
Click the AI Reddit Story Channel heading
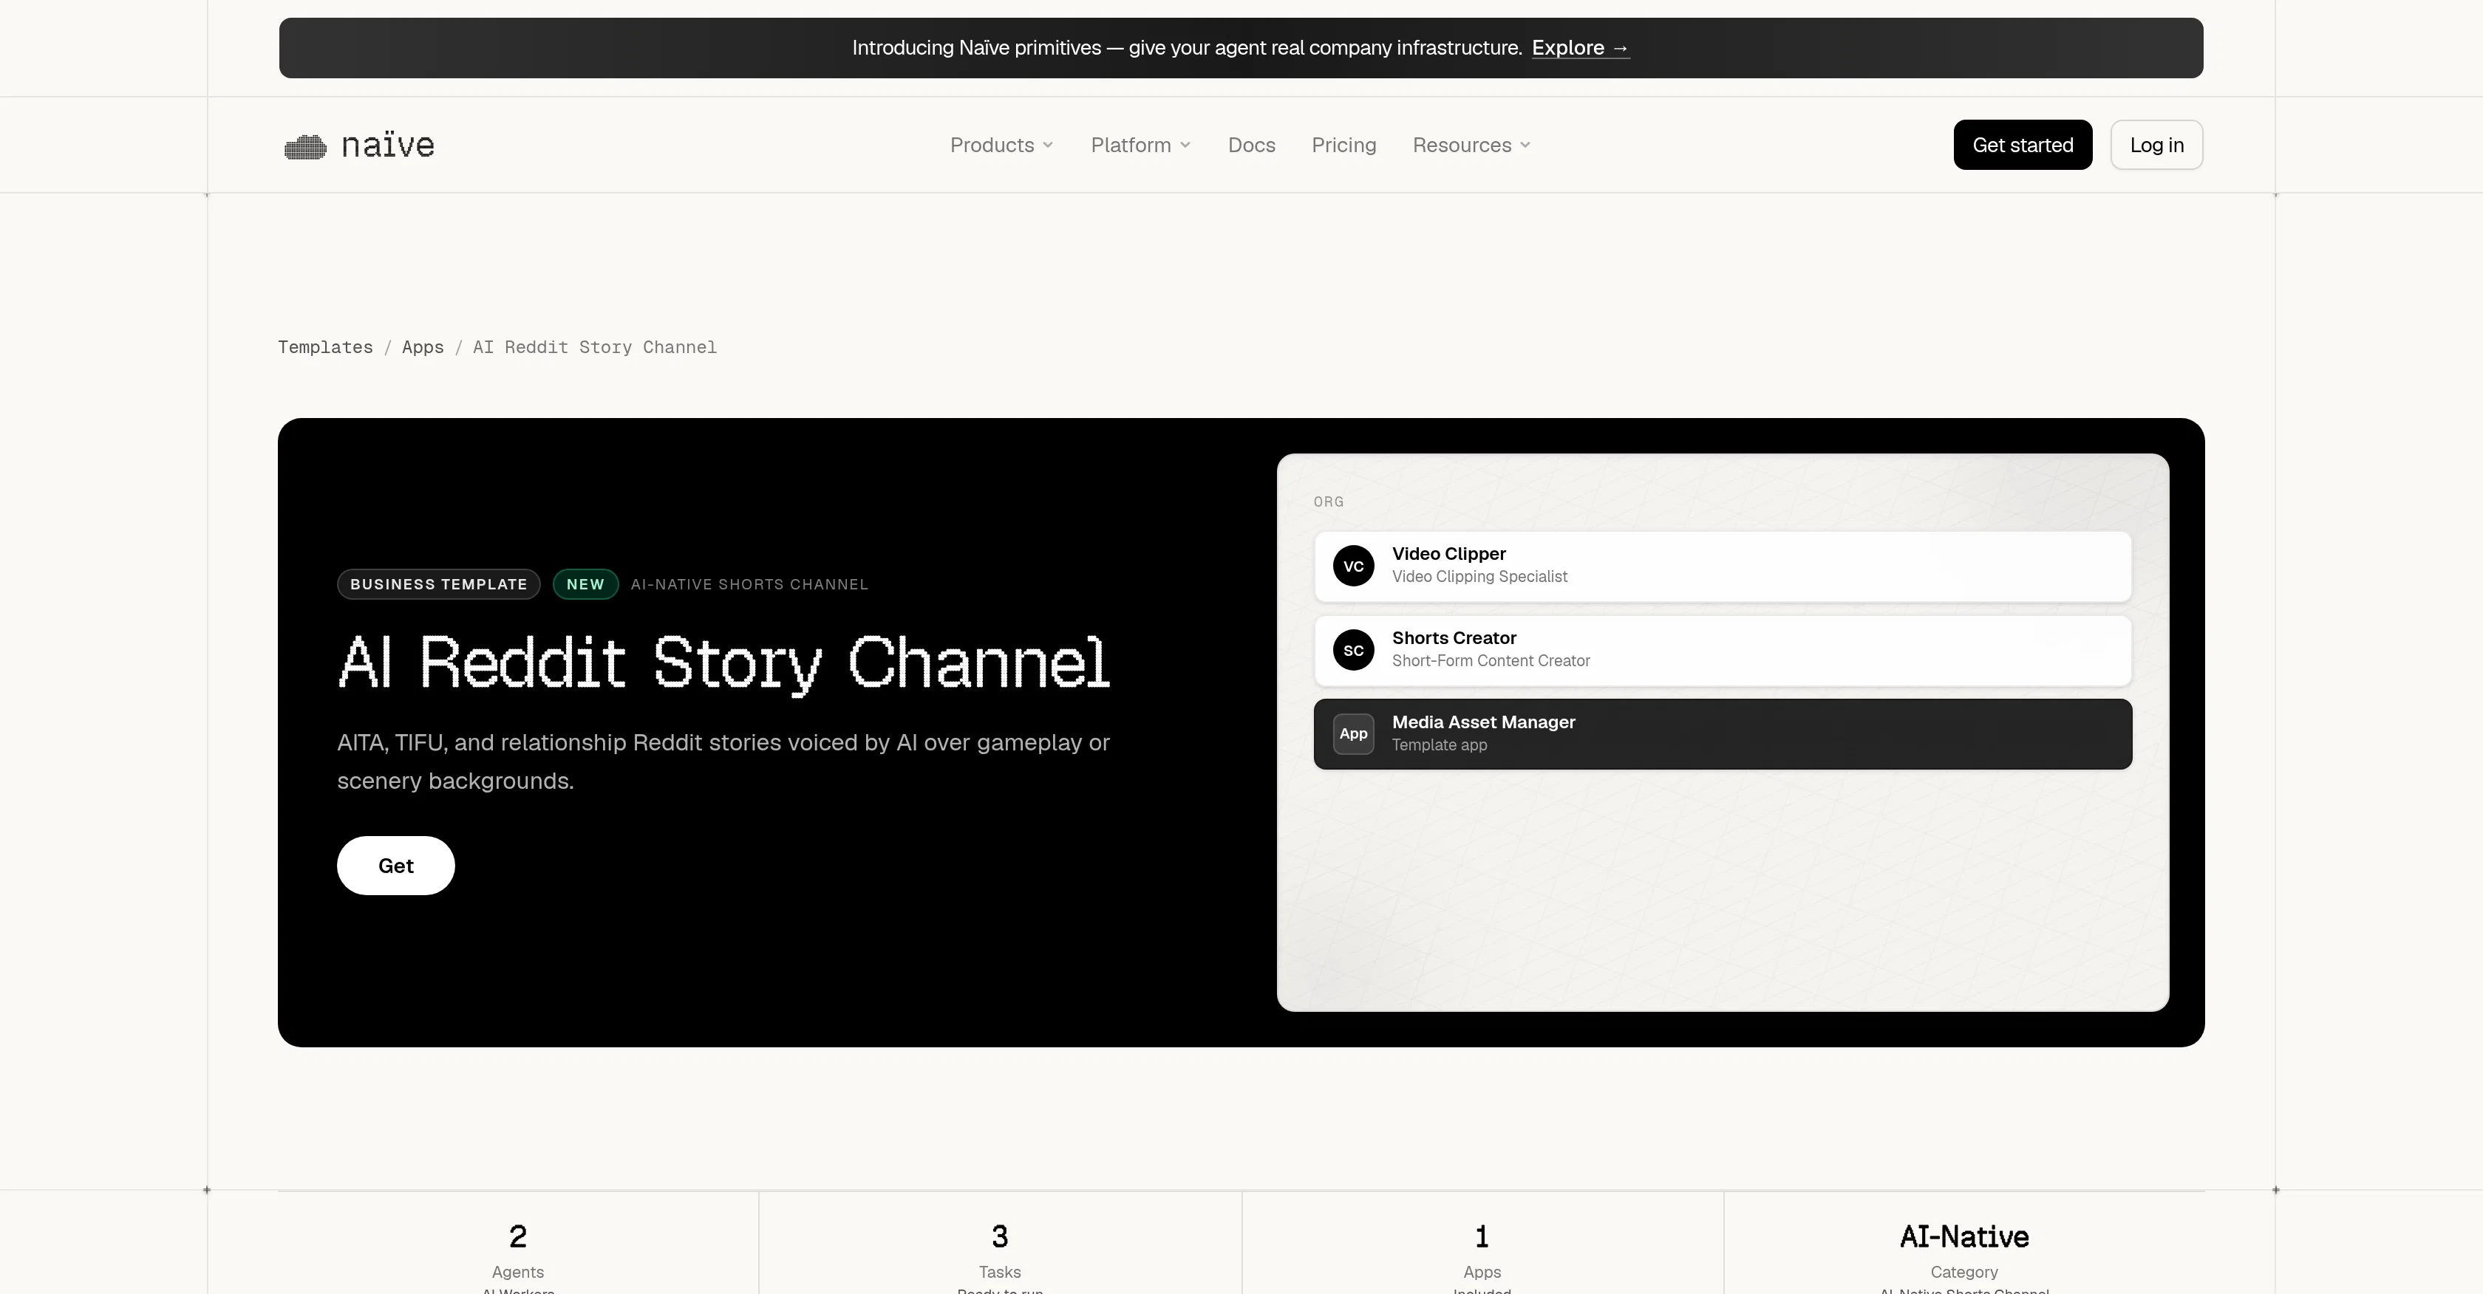723,663
